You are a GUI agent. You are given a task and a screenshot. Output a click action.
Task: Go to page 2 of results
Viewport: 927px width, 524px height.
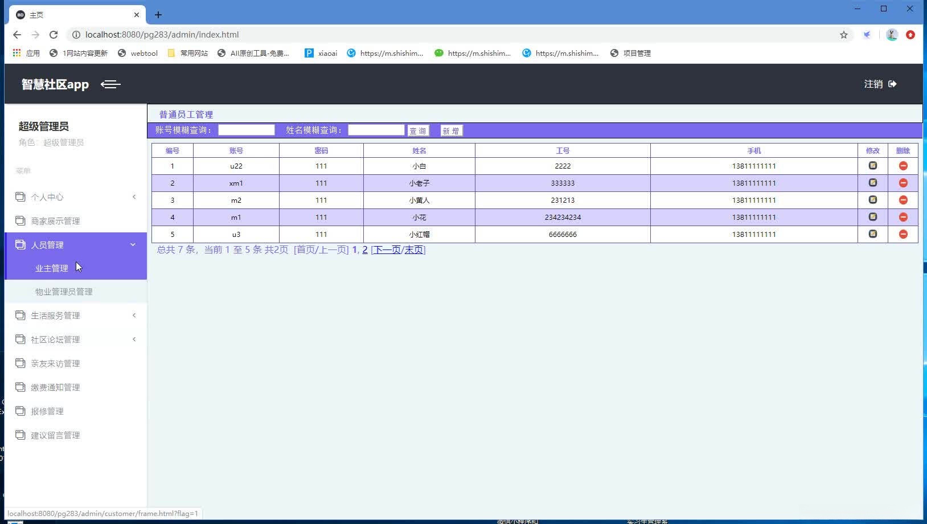coord(365,249)
